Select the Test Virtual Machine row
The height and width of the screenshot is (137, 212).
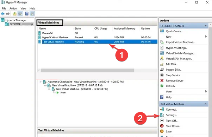98,42
